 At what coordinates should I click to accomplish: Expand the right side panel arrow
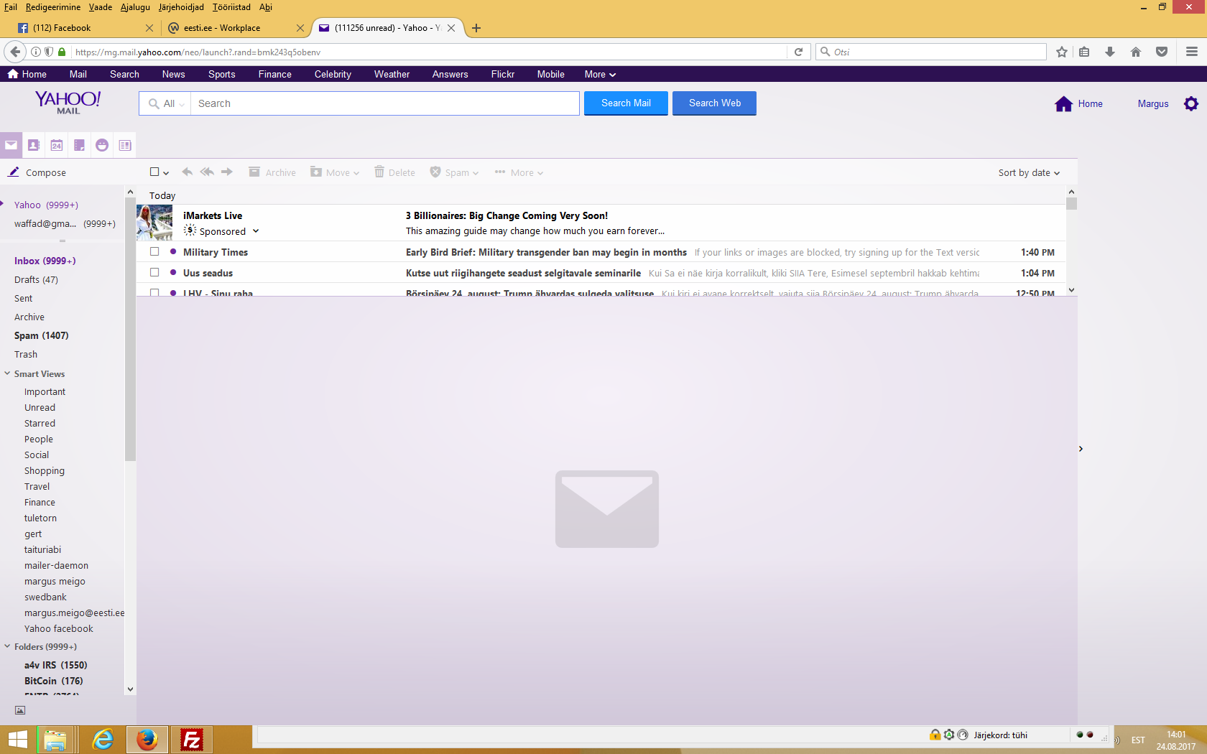[1081, 449]
